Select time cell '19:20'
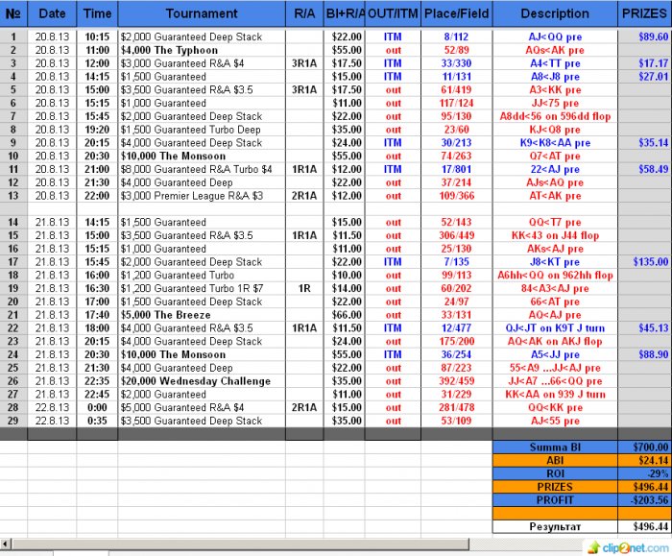 (x=97, y=130)
